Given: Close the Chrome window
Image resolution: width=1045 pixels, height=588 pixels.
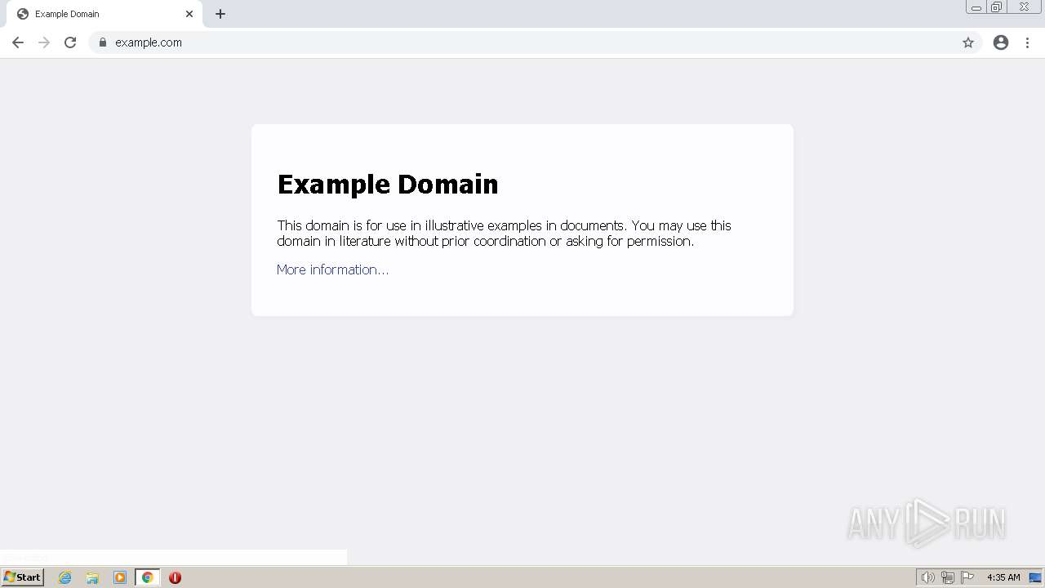Looking at the screenshot, I should [x=1024, y=7].
